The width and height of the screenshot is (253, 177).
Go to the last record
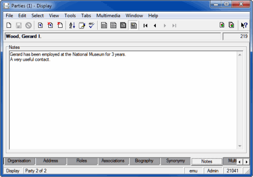tap(174, 25)
